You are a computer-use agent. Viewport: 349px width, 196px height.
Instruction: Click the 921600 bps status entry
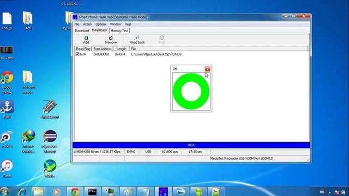[x=170, y=152]
